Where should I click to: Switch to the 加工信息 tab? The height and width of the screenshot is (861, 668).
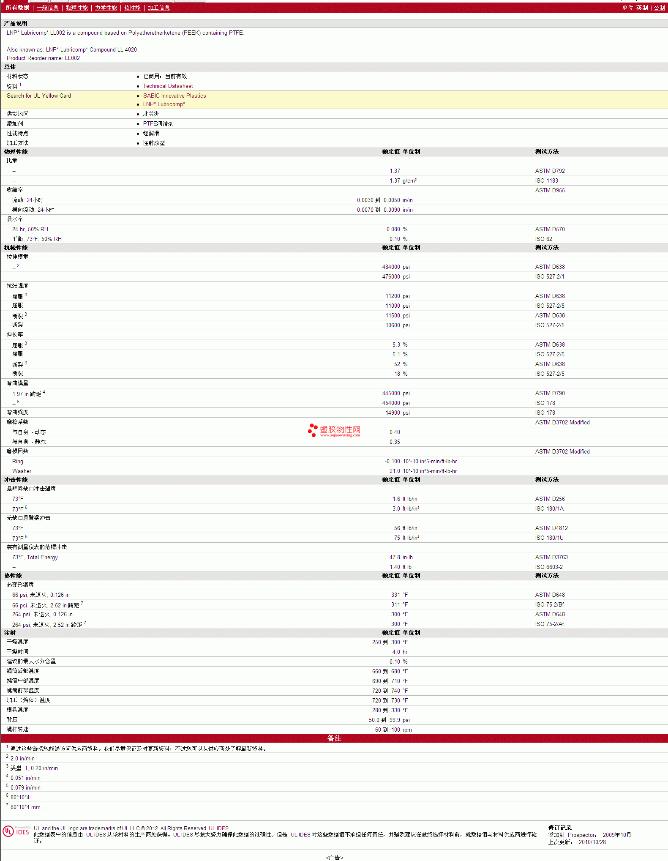158,8
